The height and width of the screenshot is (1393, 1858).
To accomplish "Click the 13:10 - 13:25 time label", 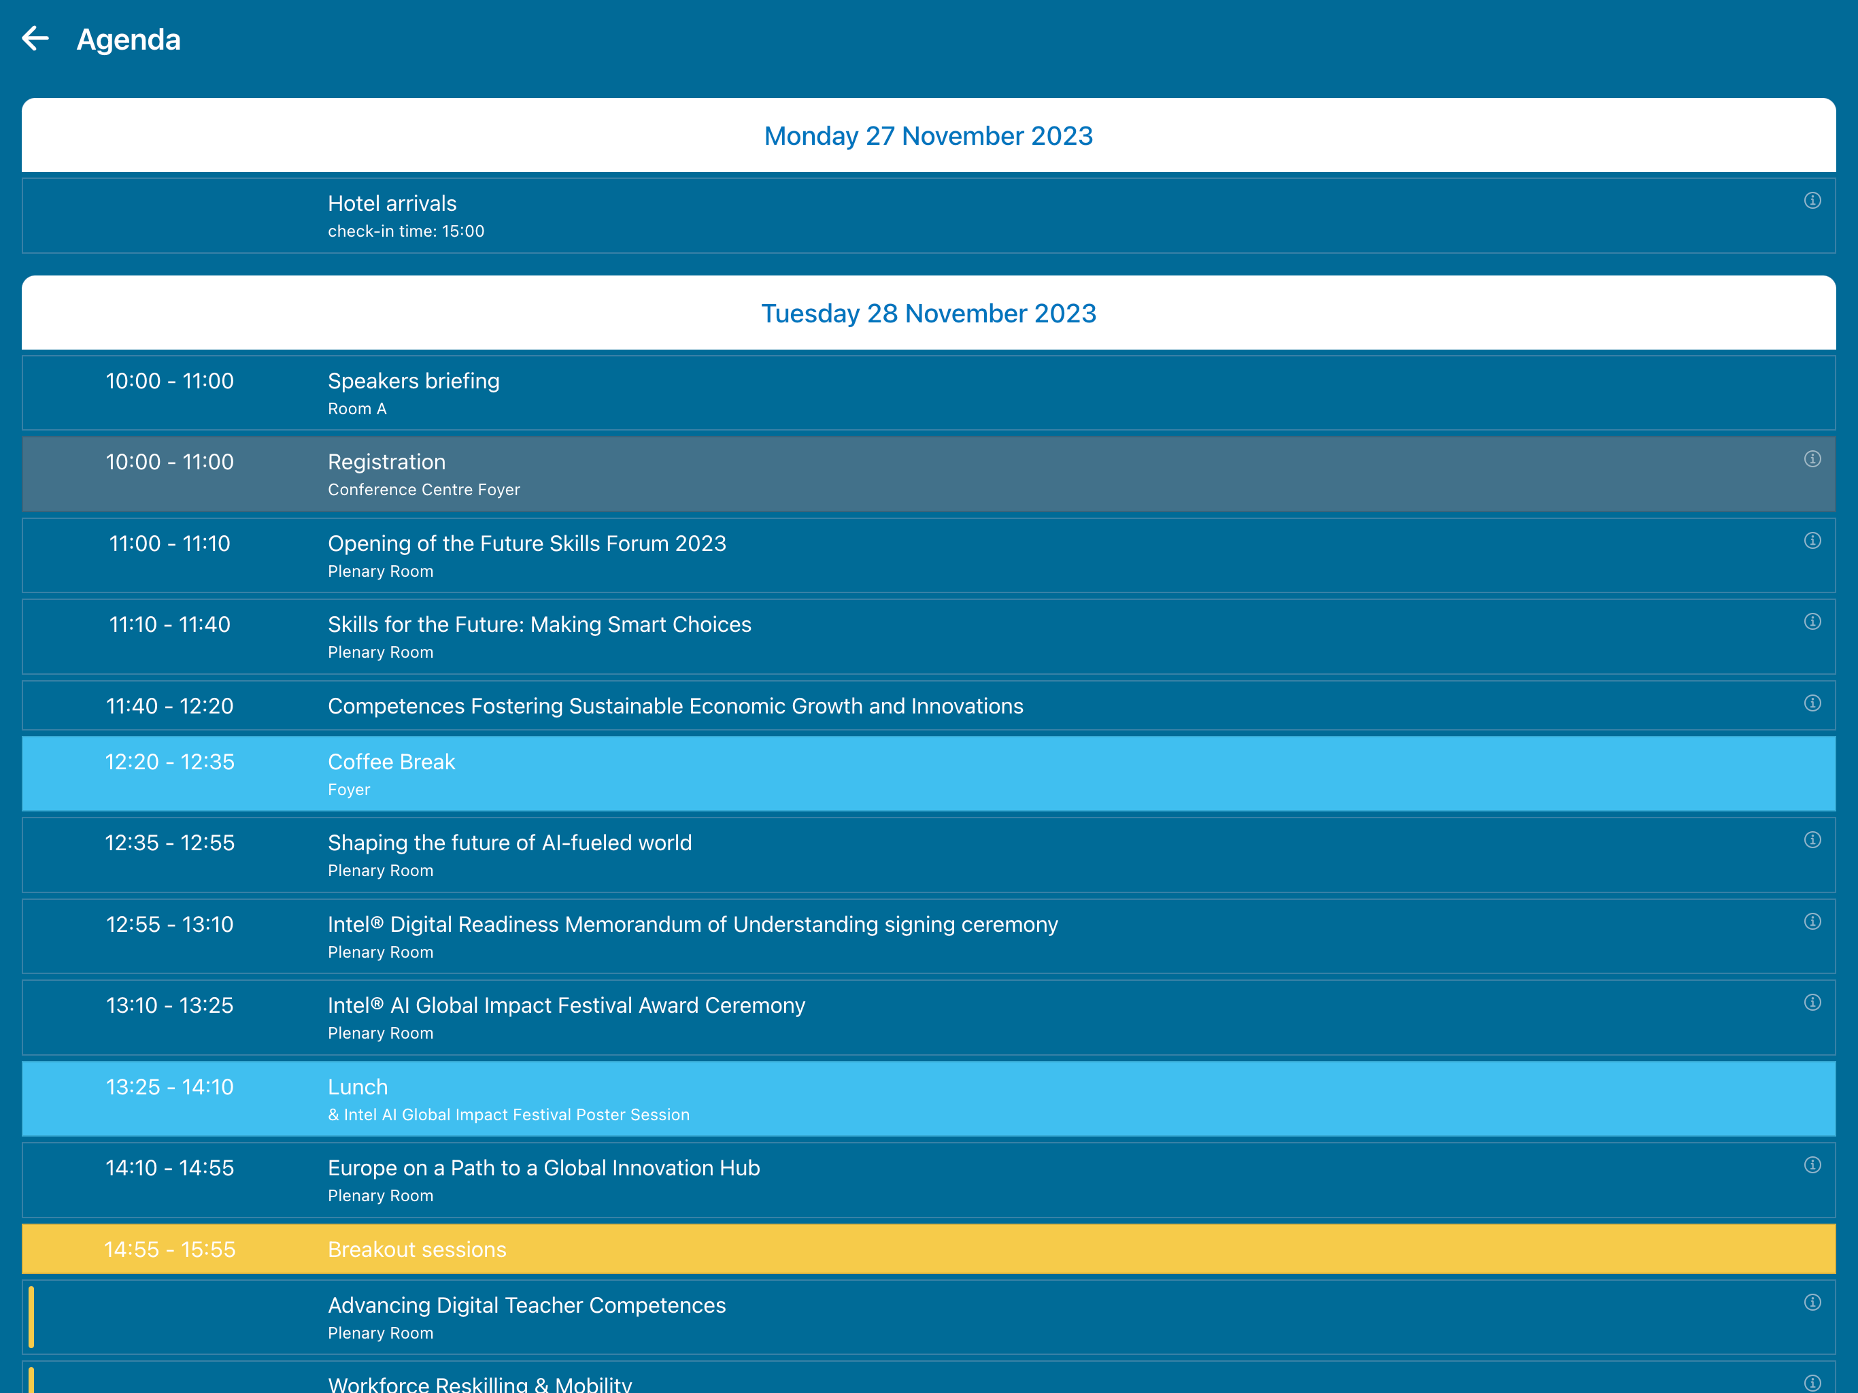I will pyautogui.click(x=169, y=1005).
